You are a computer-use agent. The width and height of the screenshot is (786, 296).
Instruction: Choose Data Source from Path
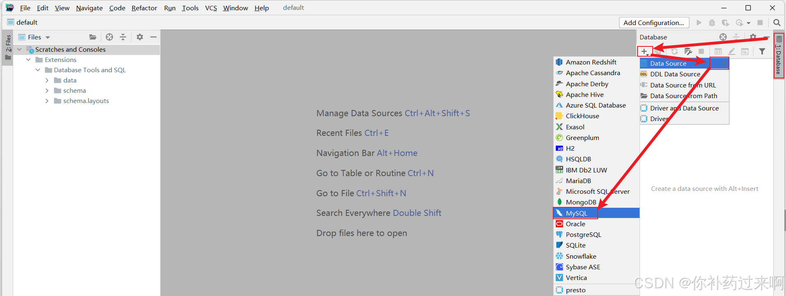(684, 96)
